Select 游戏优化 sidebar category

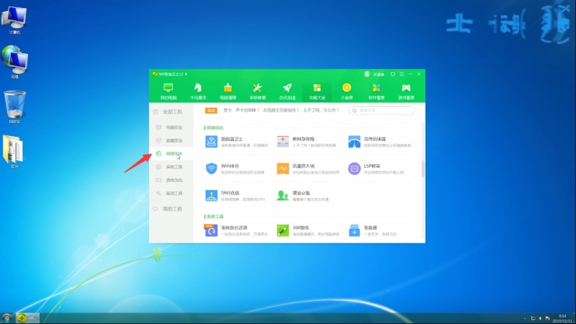(x=171, y=180)
